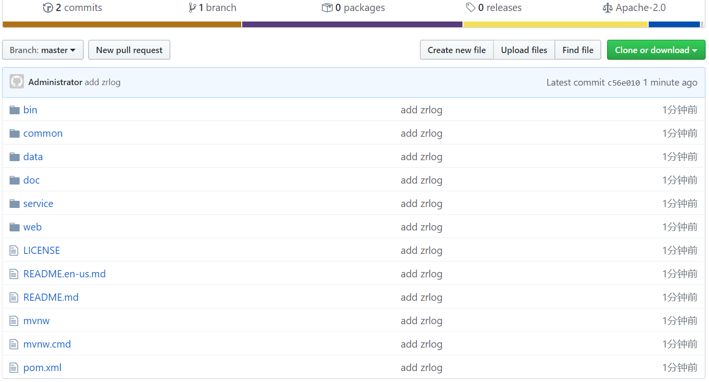Open the bin folder link

tap(30, 110)
